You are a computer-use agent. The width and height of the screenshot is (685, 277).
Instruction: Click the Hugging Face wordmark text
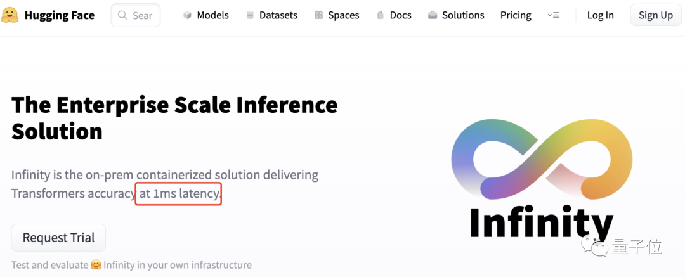pyautogui.click(x=60, y=15)
